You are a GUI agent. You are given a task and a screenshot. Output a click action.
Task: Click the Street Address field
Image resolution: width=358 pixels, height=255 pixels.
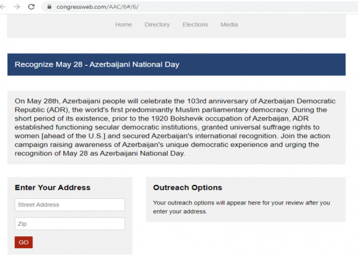(70, 204)
